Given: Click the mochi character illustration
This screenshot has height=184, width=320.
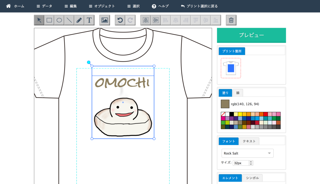Looking at the screenshot, I should (x=123, y=117).
